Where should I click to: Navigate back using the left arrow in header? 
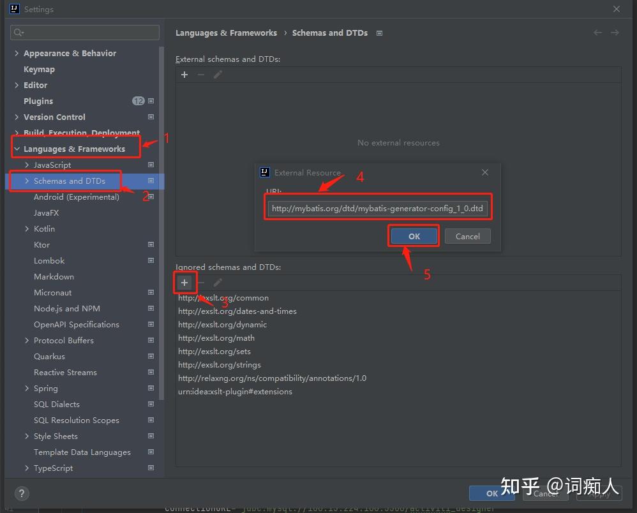click(x=597, y=33)
